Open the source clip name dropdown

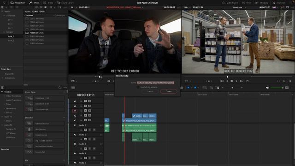coord(125,7)
